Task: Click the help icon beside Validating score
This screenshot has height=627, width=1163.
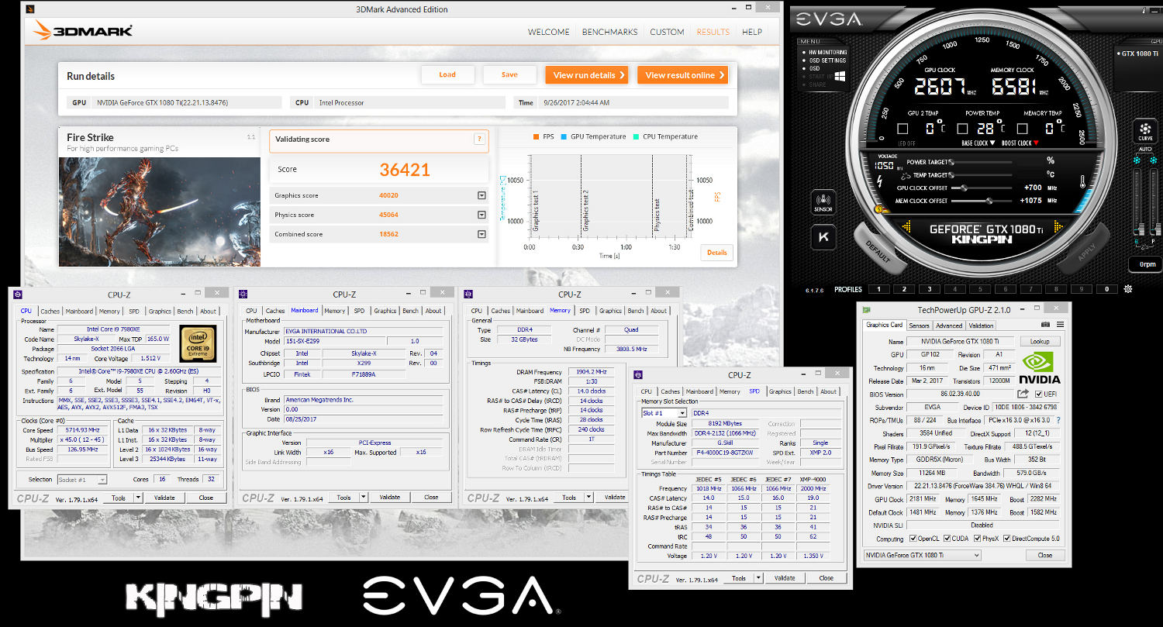Action: 480,140
